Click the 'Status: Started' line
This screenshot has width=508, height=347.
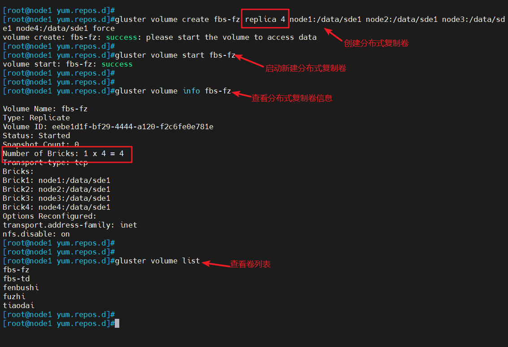click(36, 135)
